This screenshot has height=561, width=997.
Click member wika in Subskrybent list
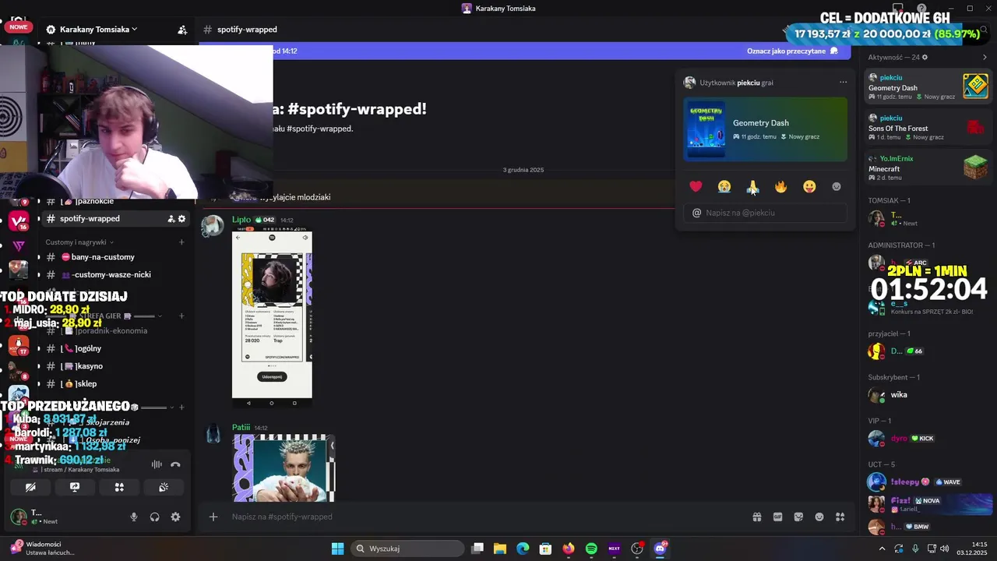(899, 394)
